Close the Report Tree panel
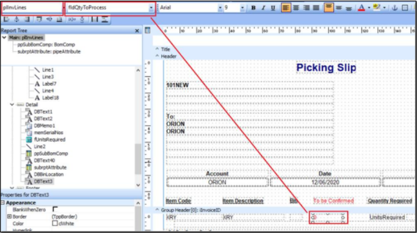 pos(137,31)
